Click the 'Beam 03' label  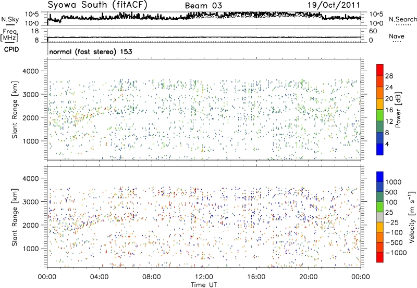pyautogui.click(x=203, y=6)
